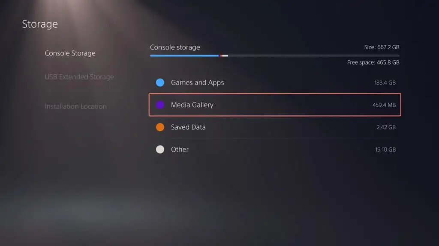Click the unused gray part of storage bar

tap(314, 56)
